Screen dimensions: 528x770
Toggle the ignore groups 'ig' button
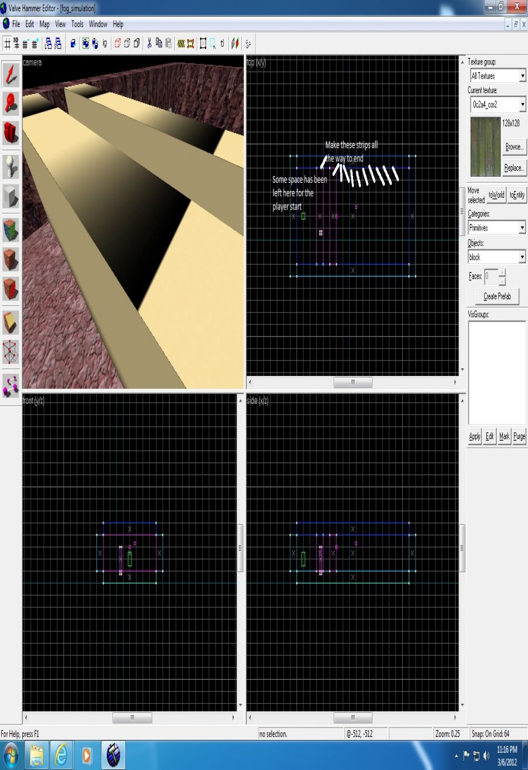click(x=104, y=43)
